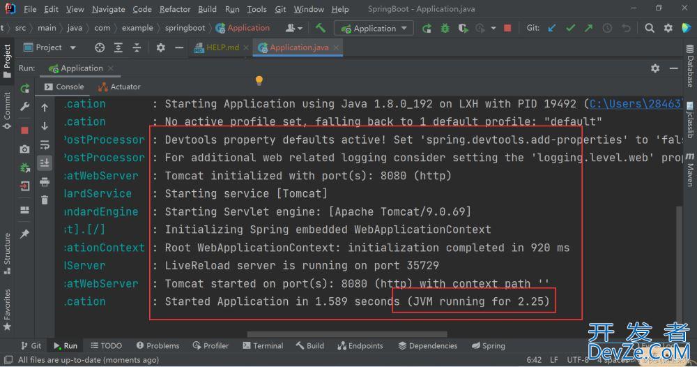Expand all in Project toolbar
Image resolution: width=697 pixels, height=367 pixels.
point(118,47)
